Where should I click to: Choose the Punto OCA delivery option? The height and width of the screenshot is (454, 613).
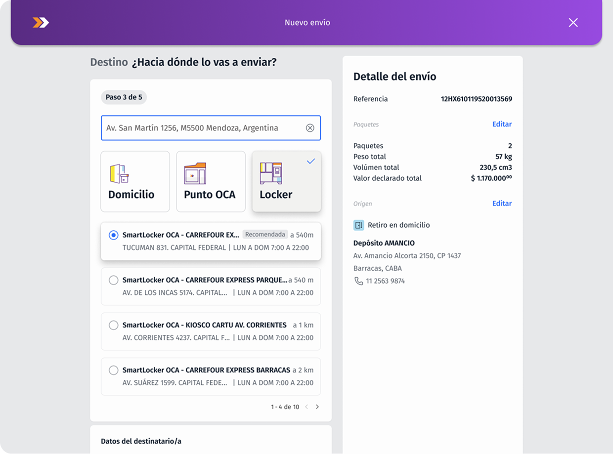(211, 181)
